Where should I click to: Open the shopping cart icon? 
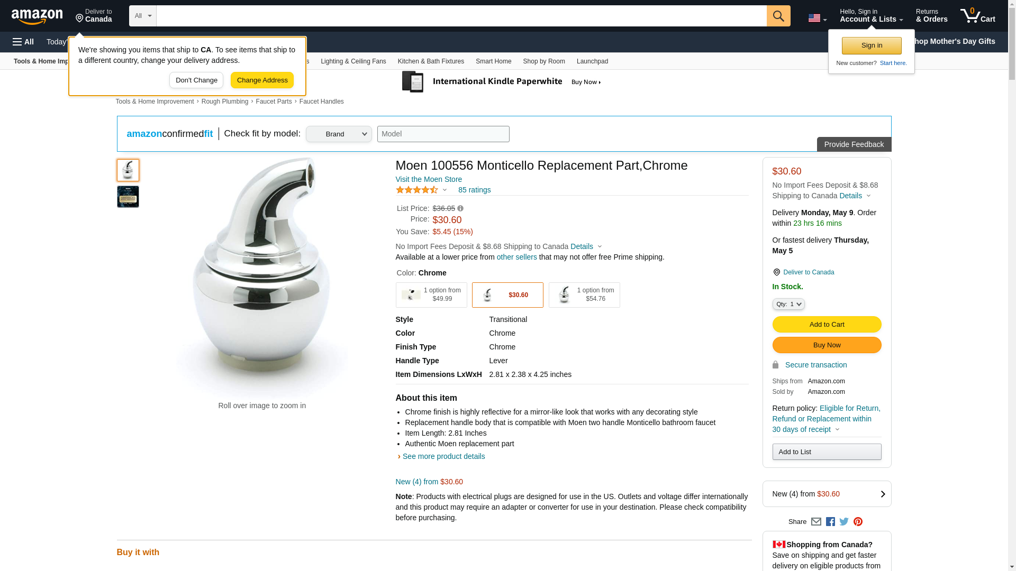(x=977, y=16)
